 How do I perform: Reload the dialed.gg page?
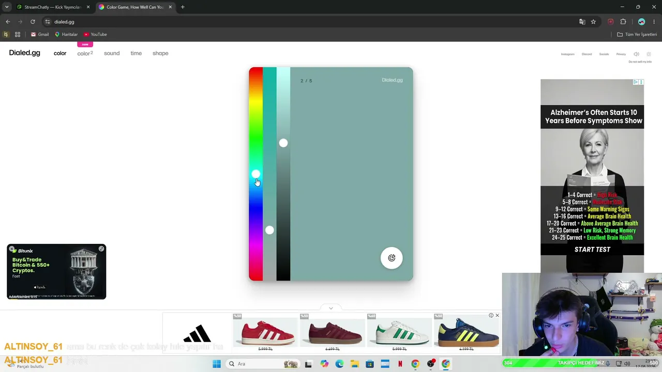tap(33, 22)
